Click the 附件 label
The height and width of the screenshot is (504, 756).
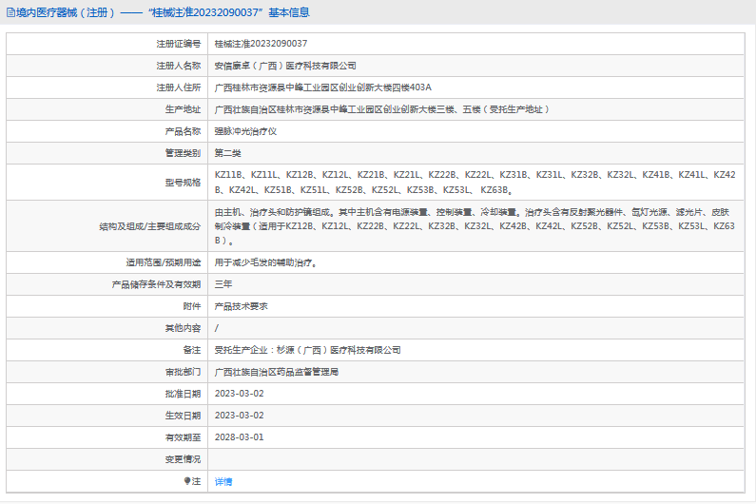[192, 306]
